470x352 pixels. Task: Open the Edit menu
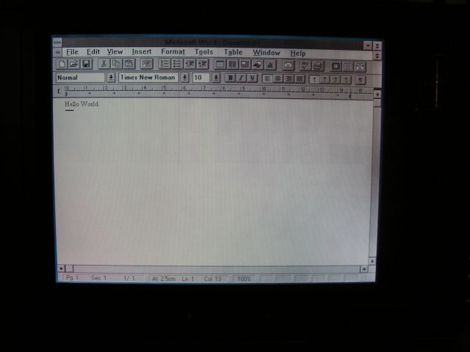93,52
